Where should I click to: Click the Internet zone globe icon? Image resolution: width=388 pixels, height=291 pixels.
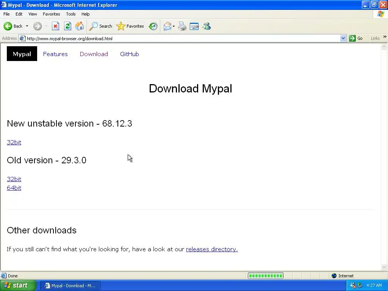[334, 276]
